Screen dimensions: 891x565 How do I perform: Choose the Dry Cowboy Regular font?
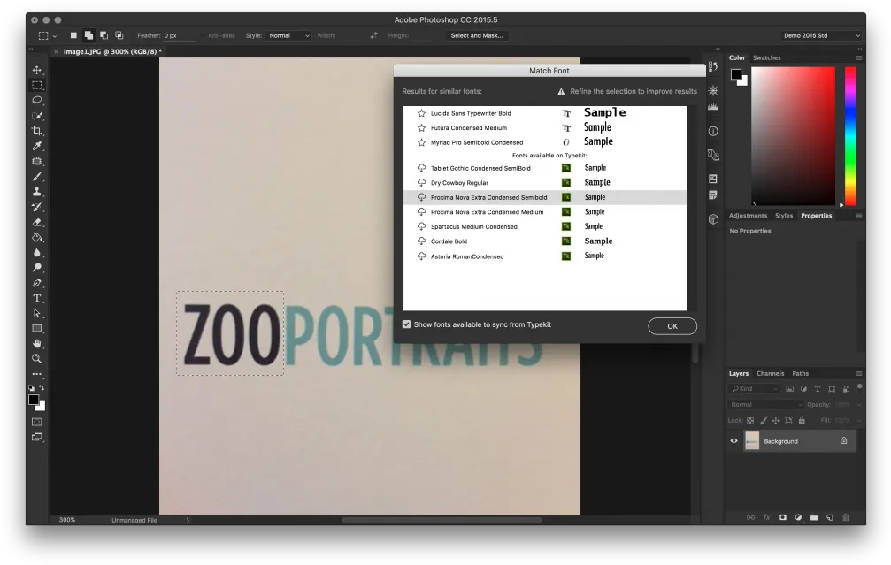[545, 183]
